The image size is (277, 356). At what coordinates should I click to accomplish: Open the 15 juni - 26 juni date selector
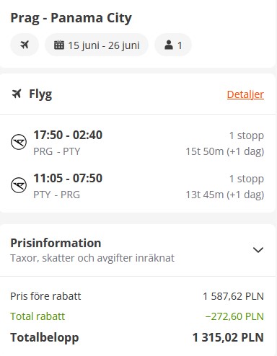97,45
